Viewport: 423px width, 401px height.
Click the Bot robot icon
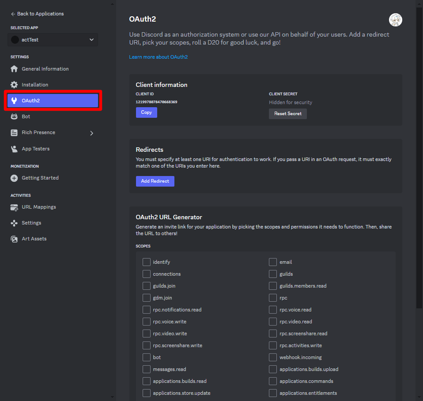click(x=14, y=117)
